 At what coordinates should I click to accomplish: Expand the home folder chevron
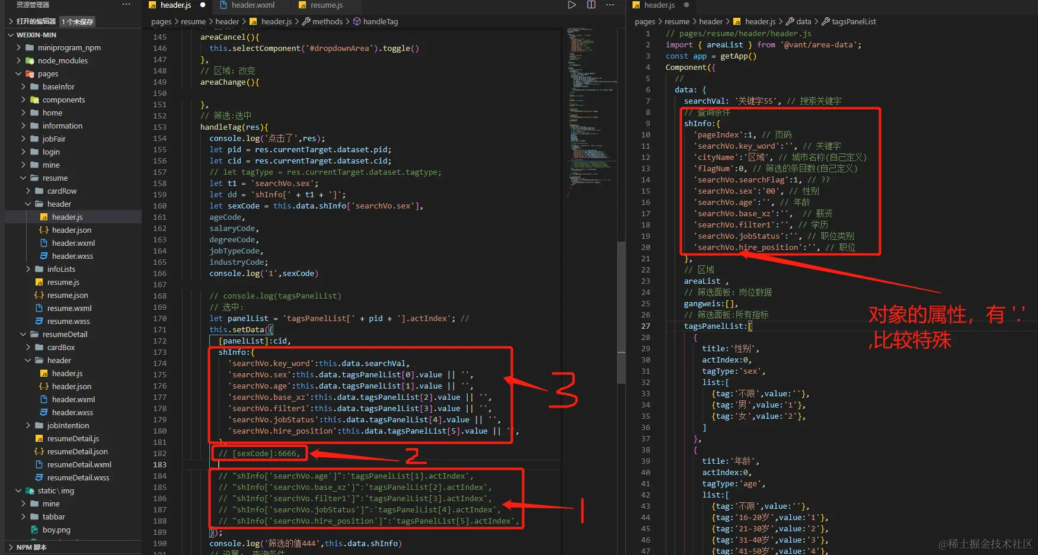[x=23, y=113]
